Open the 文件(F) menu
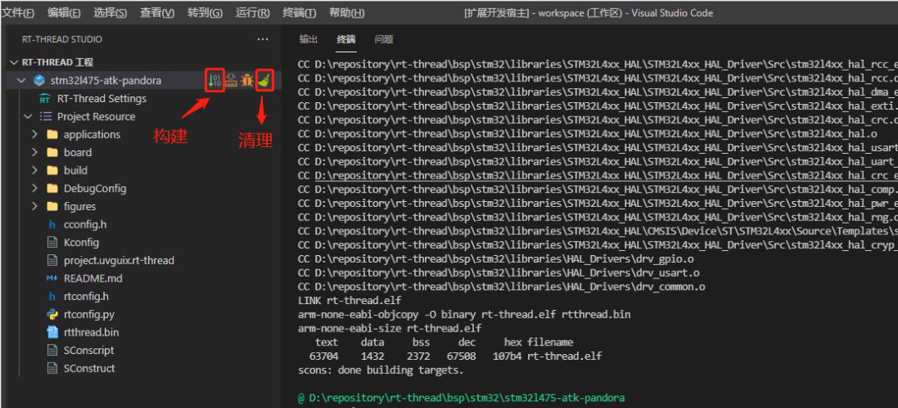Screen dimensions: 898x408 click(17, 12)
